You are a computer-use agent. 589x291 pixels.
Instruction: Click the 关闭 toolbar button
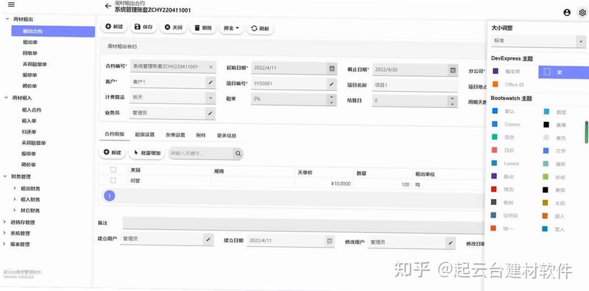tap(173, 27)
